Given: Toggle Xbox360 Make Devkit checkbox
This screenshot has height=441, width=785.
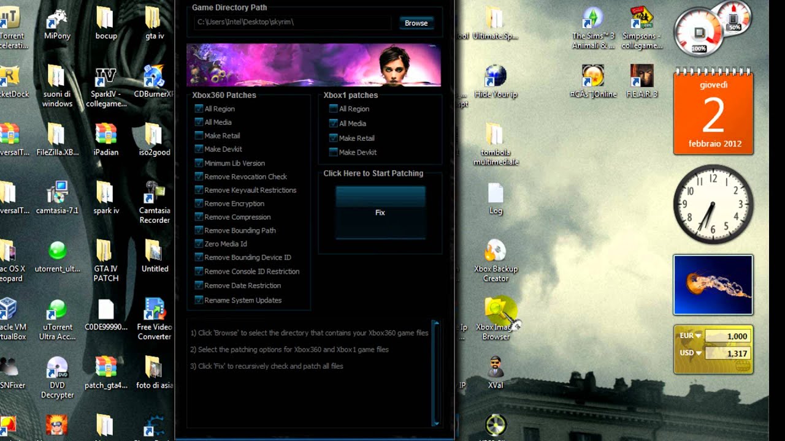Looking at the screenshot, I should coord(199,149).
